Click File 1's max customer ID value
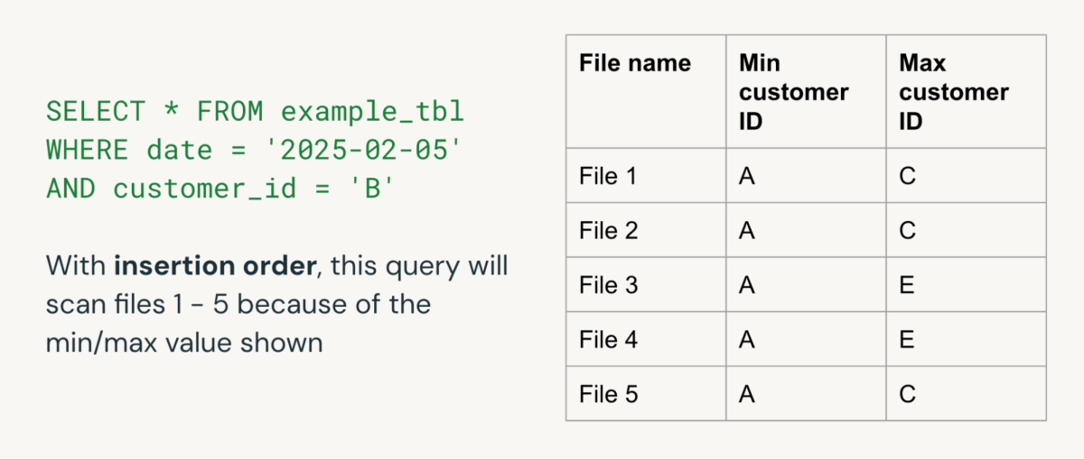 pos(908,176)
